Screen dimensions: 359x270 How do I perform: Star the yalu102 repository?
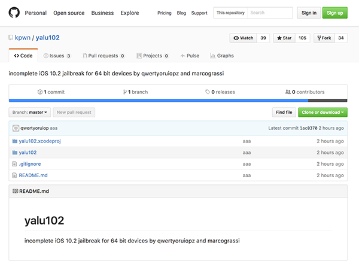coord(284,38)
